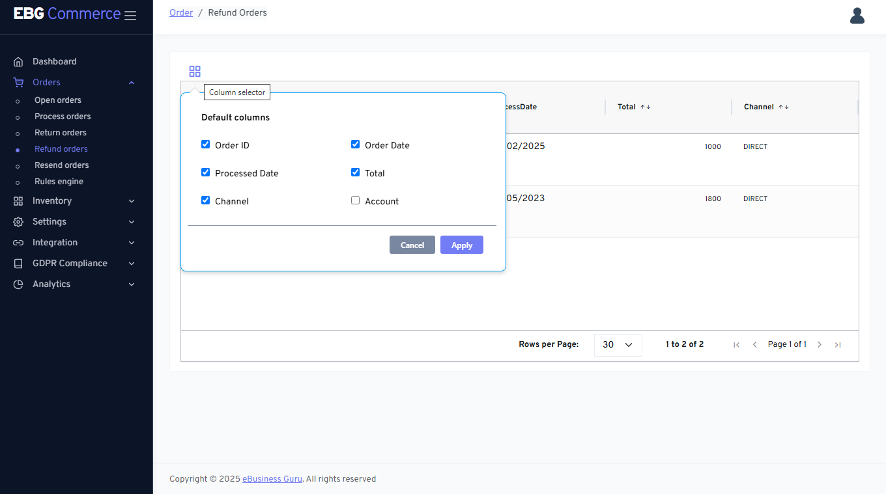Click the Apply button
This screenshot has width=886, height=494.
[461, 245]
